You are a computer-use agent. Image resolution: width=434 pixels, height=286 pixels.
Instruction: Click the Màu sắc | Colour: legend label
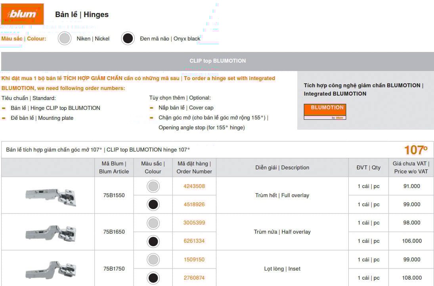click(x=23, y=38)
